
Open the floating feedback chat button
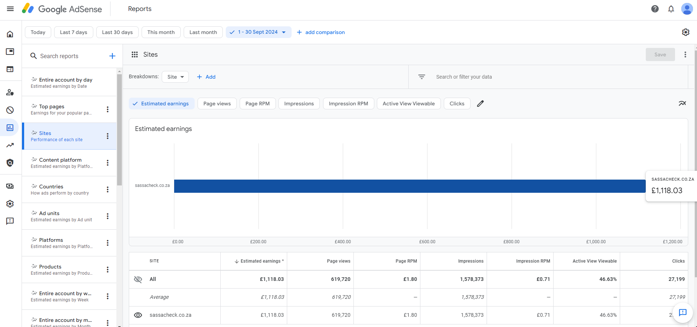pos(683,312)
